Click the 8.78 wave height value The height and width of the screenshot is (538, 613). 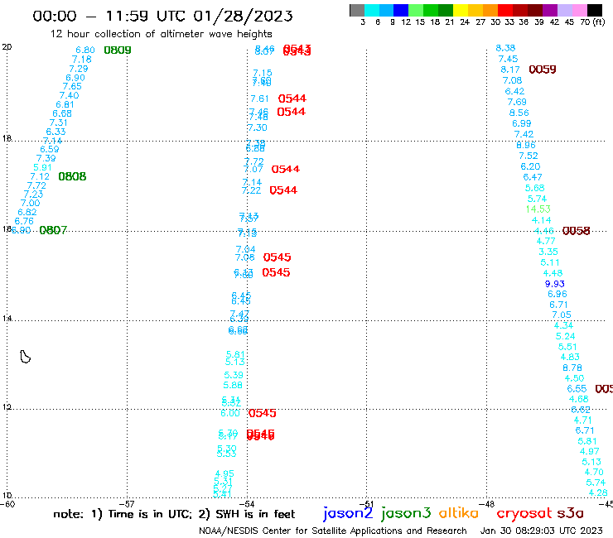(x=572, y=367)
